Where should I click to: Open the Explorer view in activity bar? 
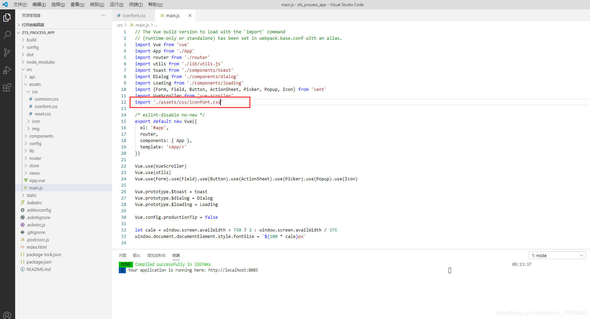point(7,17)
